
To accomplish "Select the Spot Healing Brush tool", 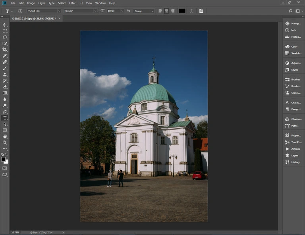I will tap(5, 62).
